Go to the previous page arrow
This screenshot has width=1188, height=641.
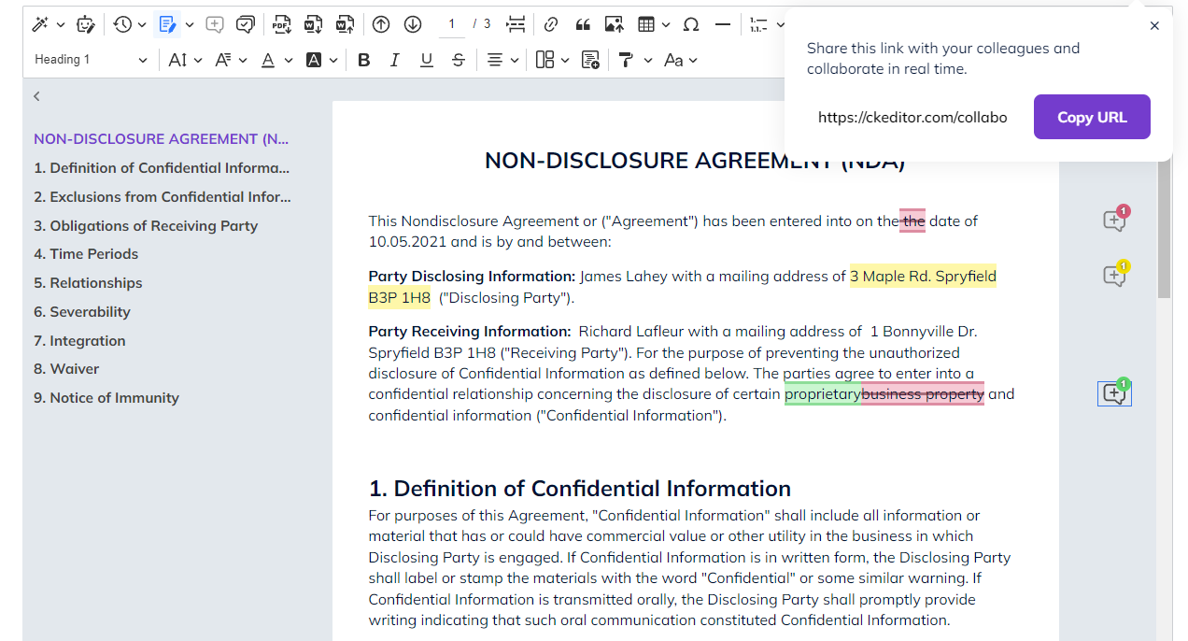pos(381,24)
